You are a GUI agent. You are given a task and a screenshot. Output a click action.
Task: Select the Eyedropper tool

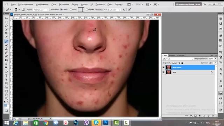(x=6, y=37)
